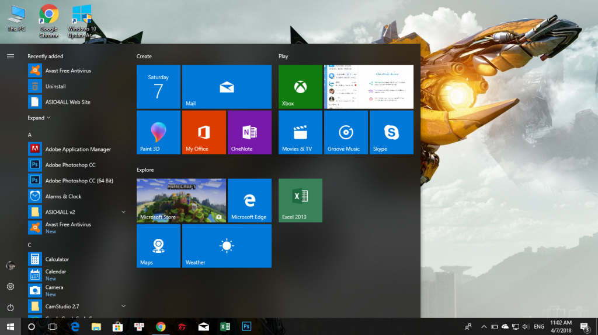Expand the CamStudio 2.7 folder
The height and width of the screenshot is (335, 598).
(123, 306)
